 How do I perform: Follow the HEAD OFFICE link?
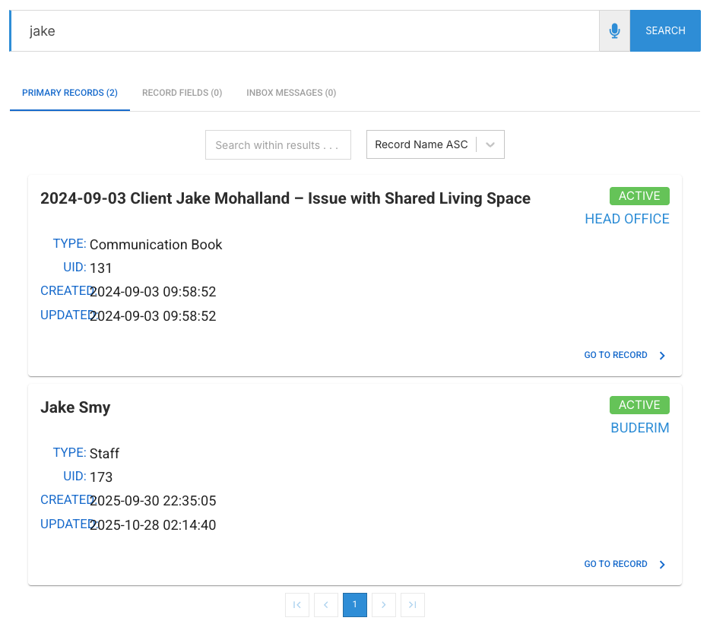tap(626, 219)
